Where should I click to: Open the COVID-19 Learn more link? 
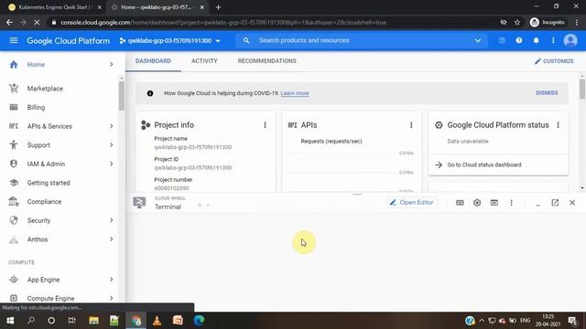[295, 93]
